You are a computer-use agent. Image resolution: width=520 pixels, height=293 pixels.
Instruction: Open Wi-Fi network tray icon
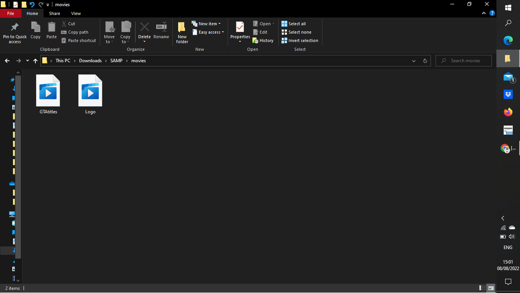pos(503,227)
